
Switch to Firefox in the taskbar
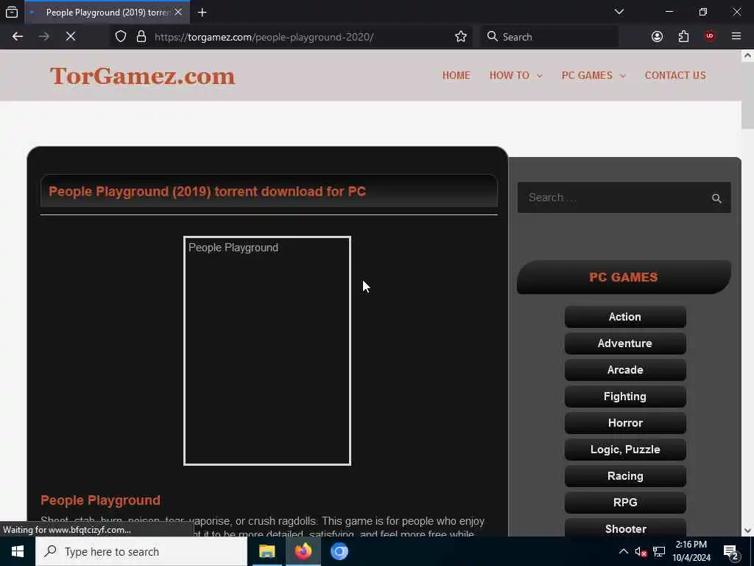[303, 551]
